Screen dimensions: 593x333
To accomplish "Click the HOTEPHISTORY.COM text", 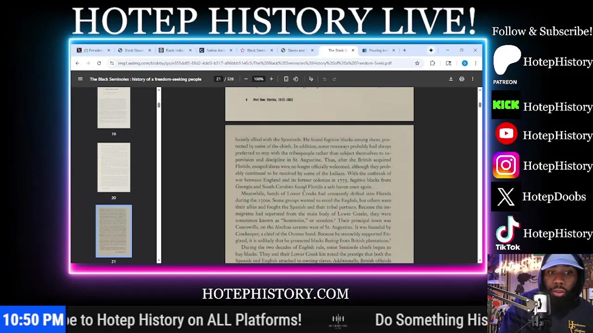I will tap(275, 294).
